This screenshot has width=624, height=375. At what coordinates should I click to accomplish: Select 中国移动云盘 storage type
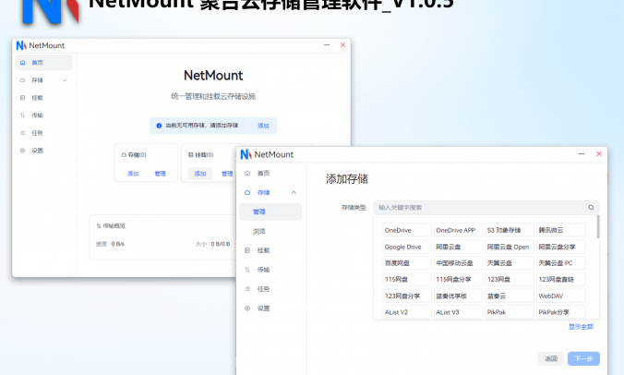click(x=458, y=263)
